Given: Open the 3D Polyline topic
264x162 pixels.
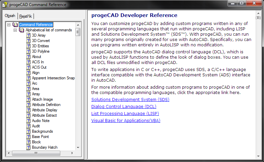Looking at the screenshot, I should (x=41, y=51).
